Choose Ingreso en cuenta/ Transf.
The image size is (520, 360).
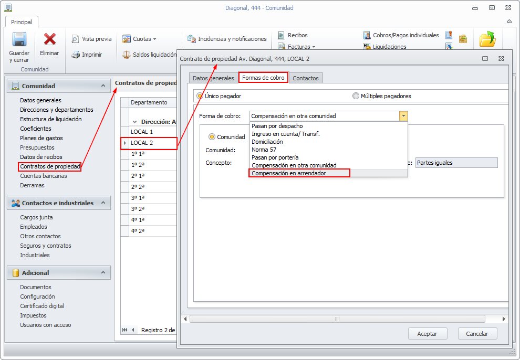328,134
